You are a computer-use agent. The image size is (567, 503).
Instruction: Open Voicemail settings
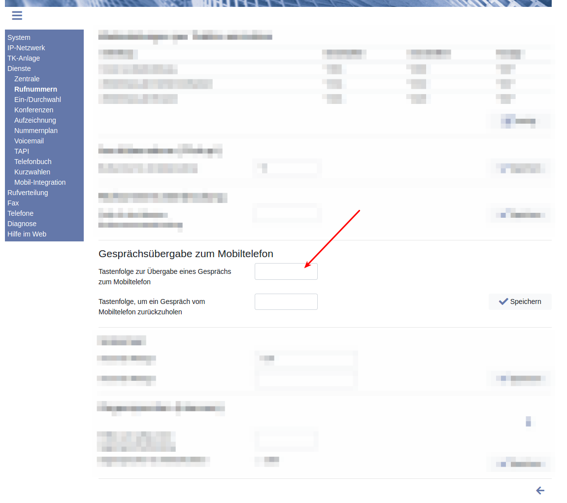(29, 141)
